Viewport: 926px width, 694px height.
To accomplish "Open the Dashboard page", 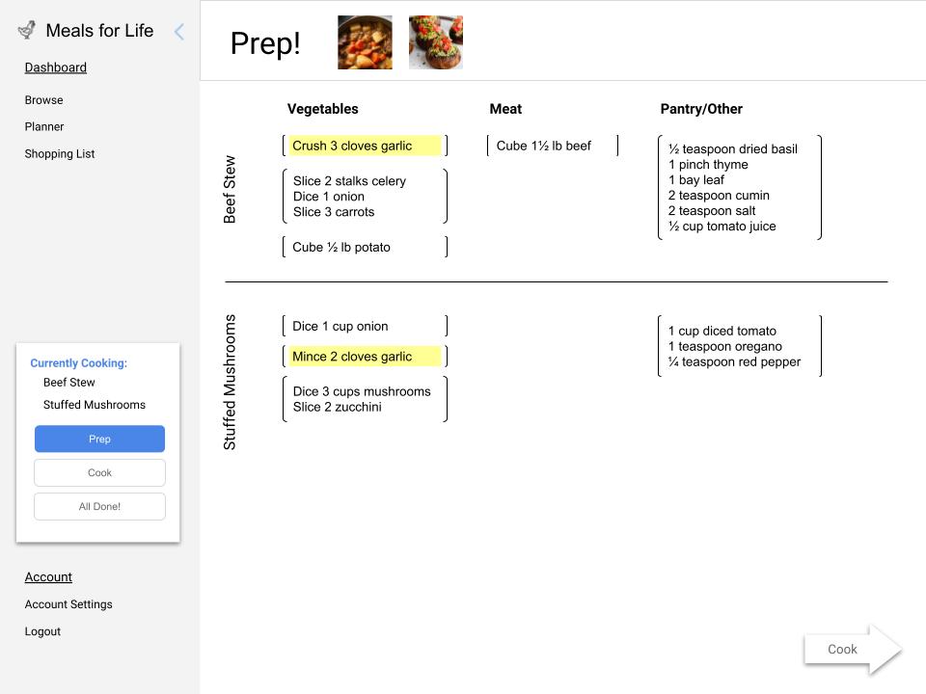I will [55, 67].
